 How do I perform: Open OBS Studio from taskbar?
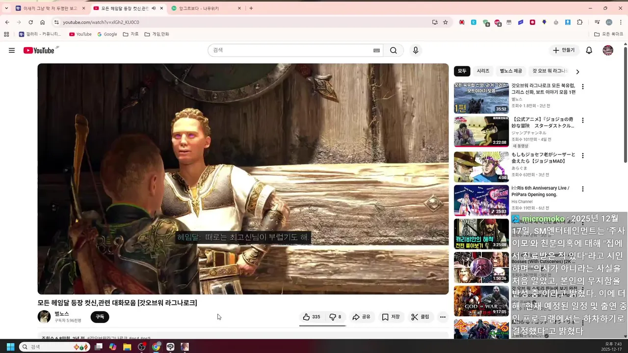tap(142, 347)
